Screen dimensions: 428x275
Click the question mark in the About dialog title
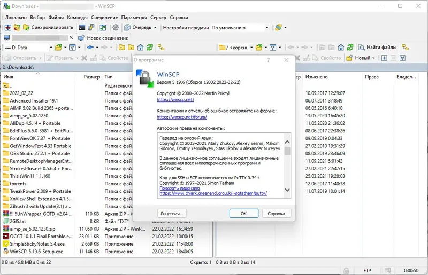pos(269,60)
